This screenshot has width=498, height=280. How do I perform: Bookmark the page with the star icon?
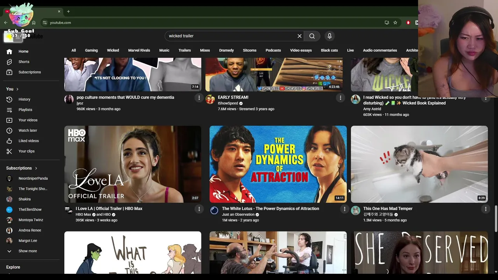coord(395,23)
